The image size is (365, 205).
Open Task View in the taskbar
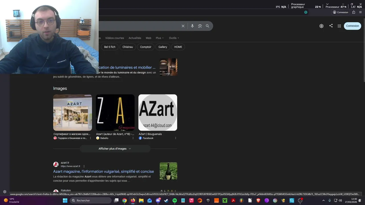[116, 200]
